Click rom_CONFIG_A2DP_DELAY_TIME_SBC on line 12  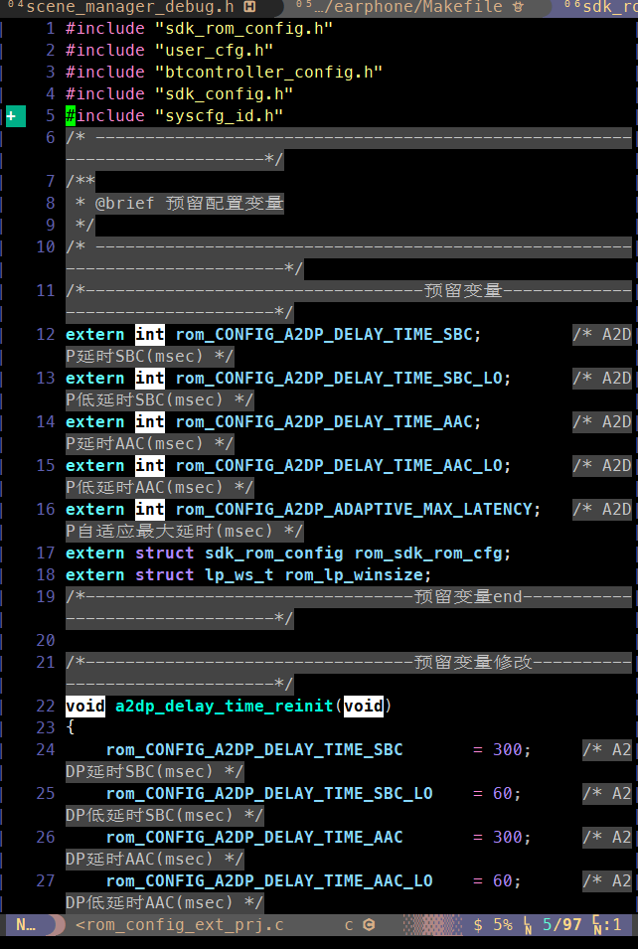click(x=324, y=334)
